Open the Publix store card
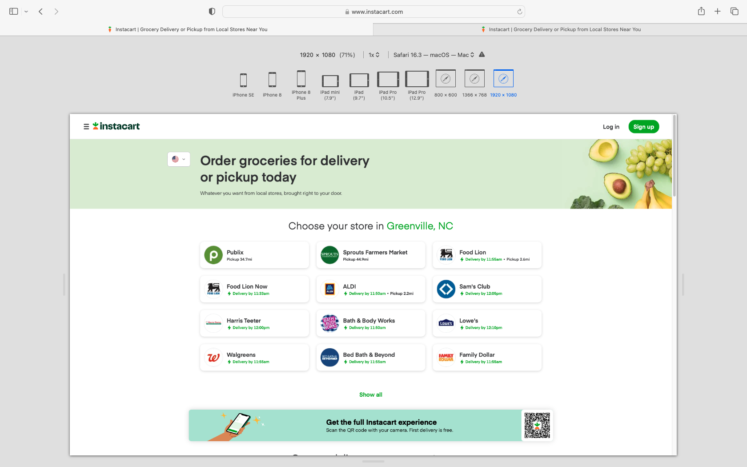 click(254, 255)
